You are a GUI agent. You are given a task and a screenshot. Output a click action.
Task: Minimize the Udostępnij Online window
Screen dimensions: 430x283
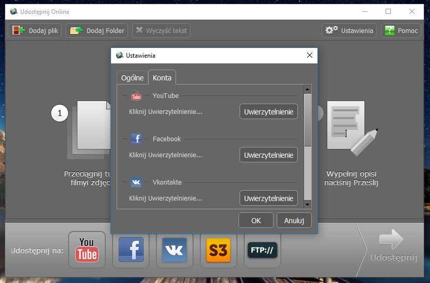click(x=365, y=11)
